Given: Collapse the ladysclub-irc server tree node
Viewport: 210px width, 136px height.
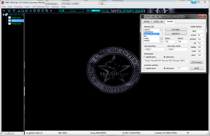Looking at the screenshot, I should pyautogui.click(x=4, y=15).
